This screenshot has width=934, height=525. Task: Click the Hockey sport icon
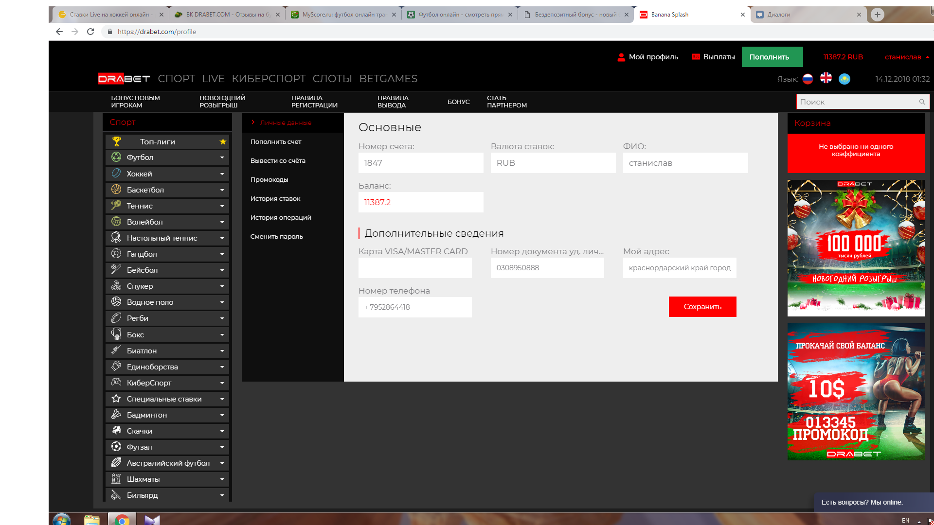[x=116, y=173]
